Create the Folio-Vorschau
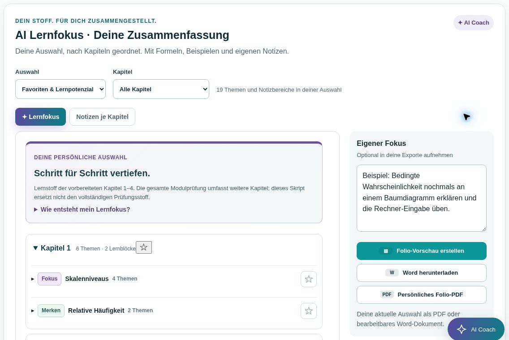The height and width of the screenshot is (340, 509). pyautogui.click(x=421, y=251)
